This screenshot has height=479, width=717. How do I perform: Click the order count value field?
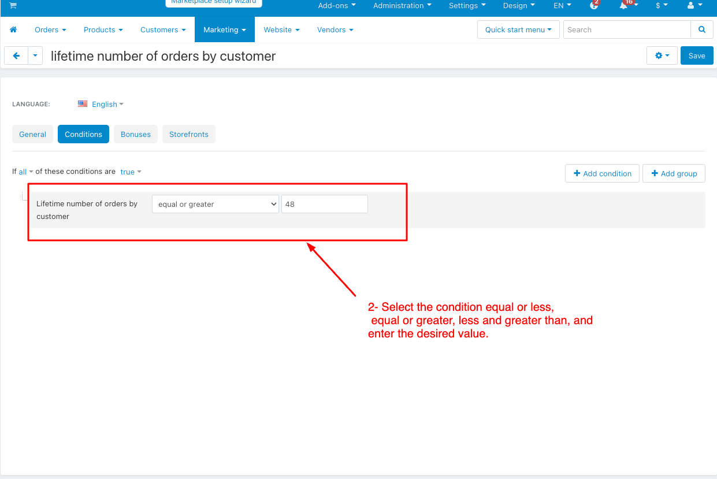tap(324, 204)
